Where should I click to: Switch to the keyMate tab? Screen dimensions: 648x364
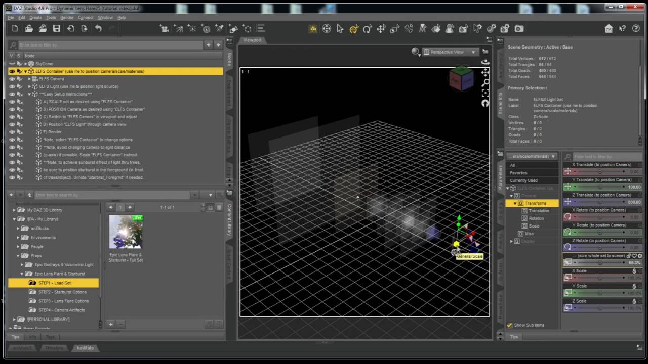coord(85,348)
